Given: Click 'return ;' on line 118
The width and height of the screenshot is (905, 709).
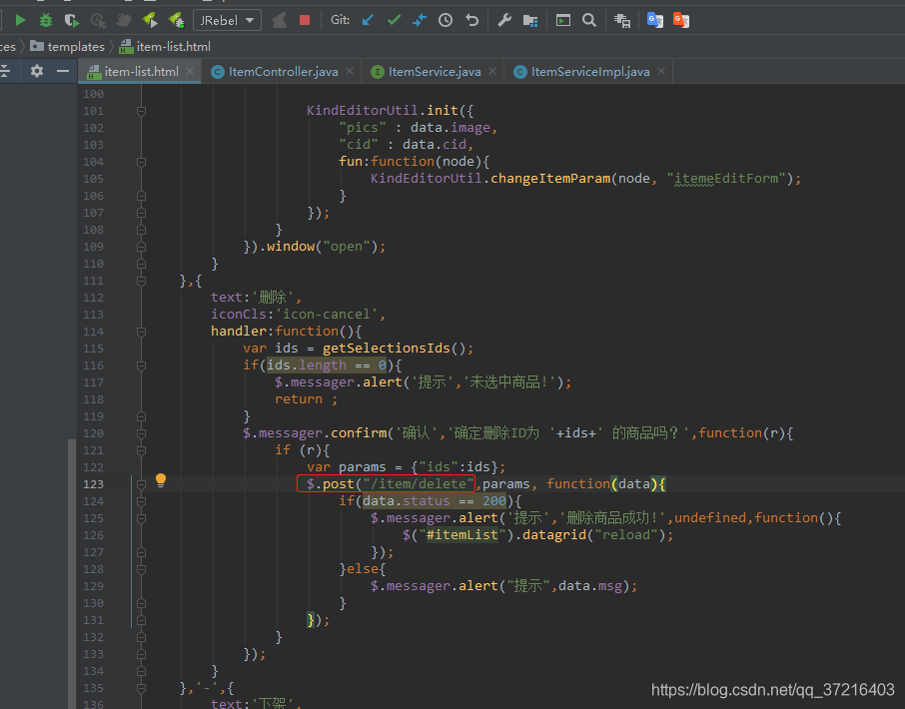Looking at the screenshot, I should pos(306,399).
